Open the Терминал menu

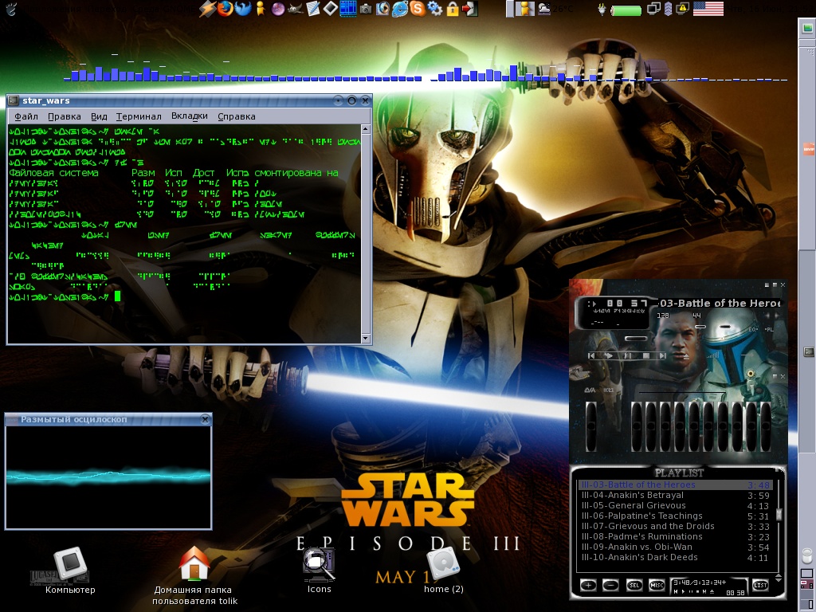click(x=139, y=116)
